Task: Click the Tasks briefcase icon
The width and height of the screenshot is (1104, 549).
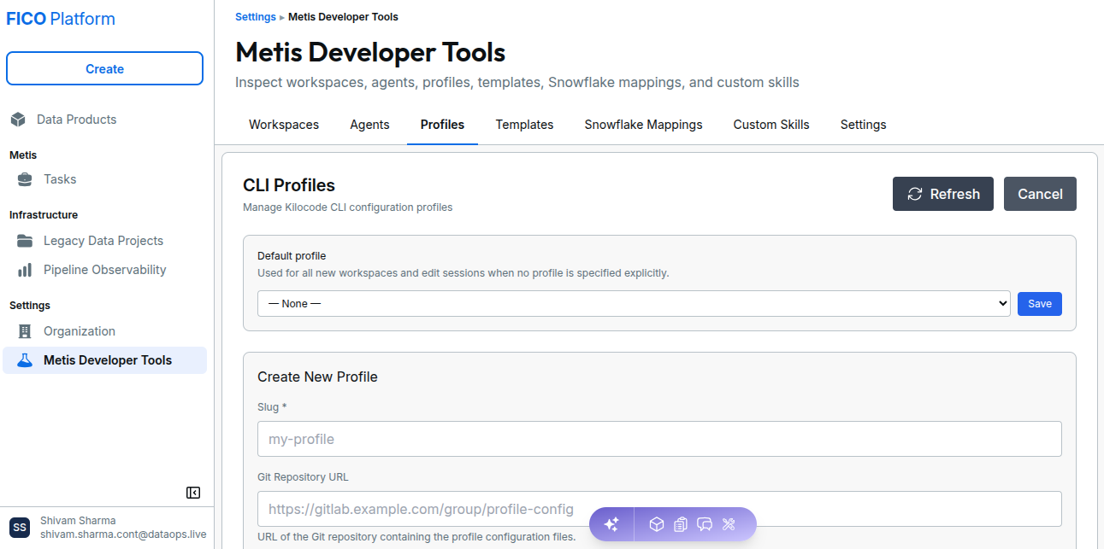Action: point(25,179)
